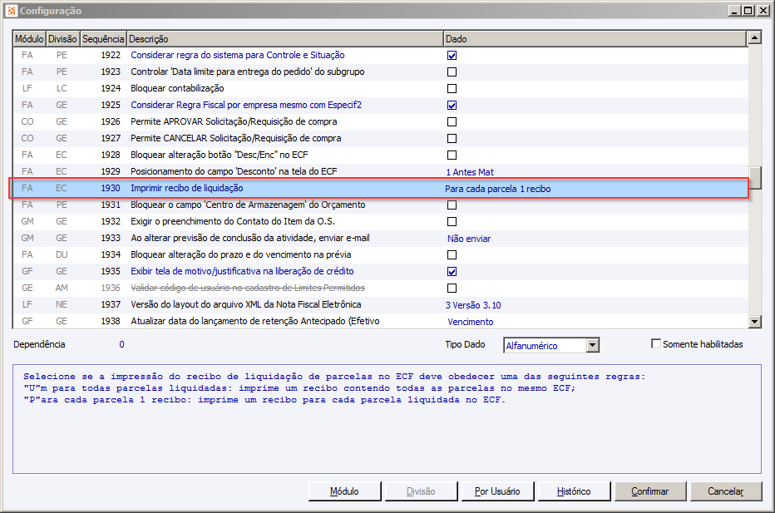Click the Descrição column header

click(x=284, y=38)
